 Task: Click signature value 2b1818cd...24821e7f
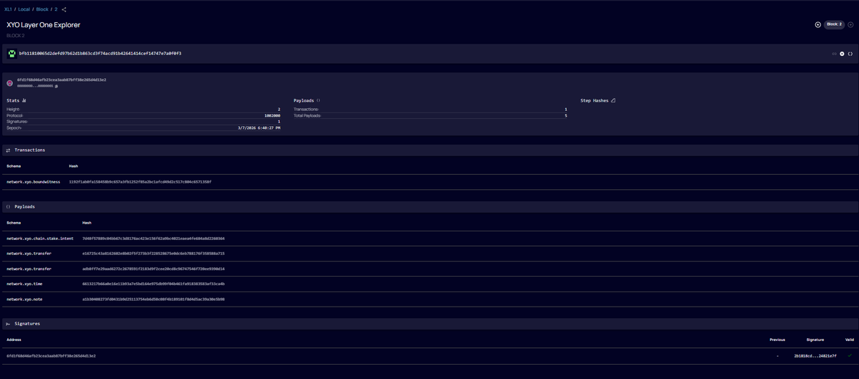tap(815, 355)
